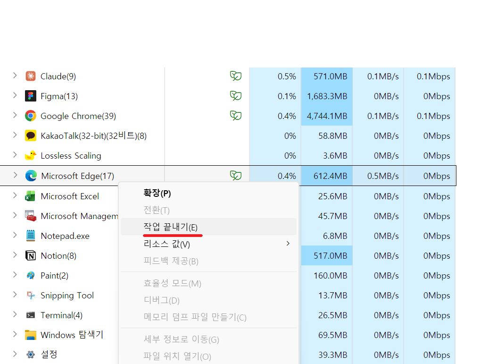This screenshot has height=364, width=488.
Task: Click the 160.0MB memory value for Paint
Action: coord(330,276)
